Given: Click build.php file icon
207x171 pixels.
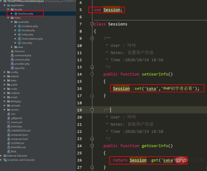Looking at the screenshot, I should tap(9, 126).
